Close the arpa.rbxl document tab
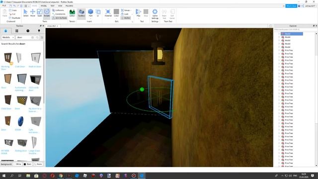 [x=58, y=26]
